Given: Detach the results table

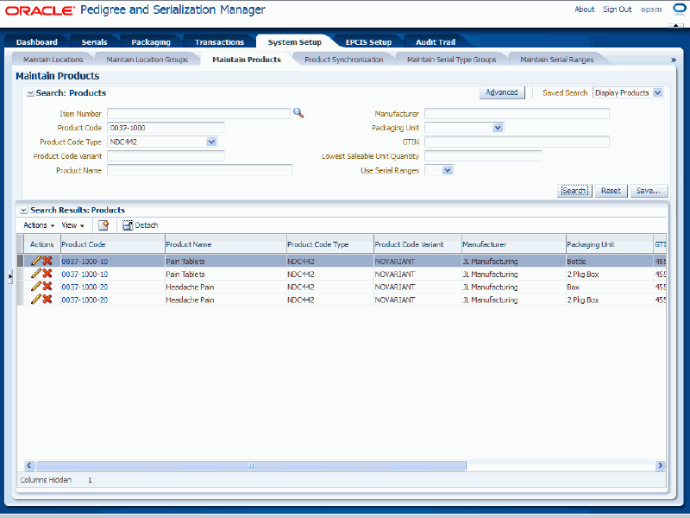Looking at the screenshot, I should 140,225.
